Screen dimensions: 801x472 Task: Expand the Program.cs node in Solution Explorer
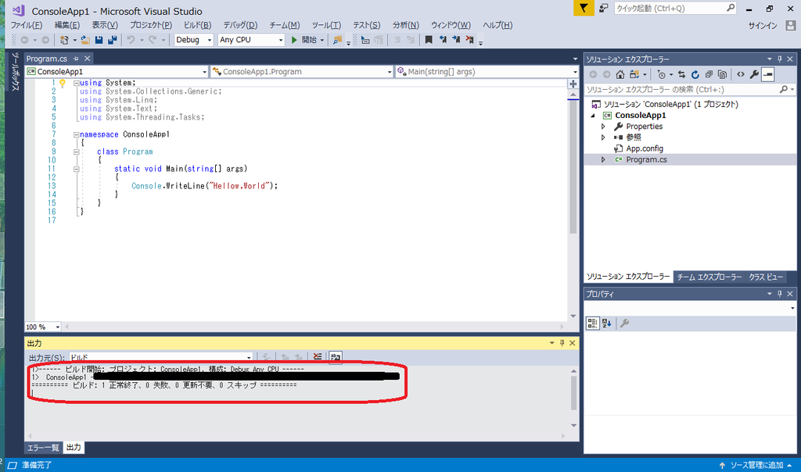pos(603,159)
